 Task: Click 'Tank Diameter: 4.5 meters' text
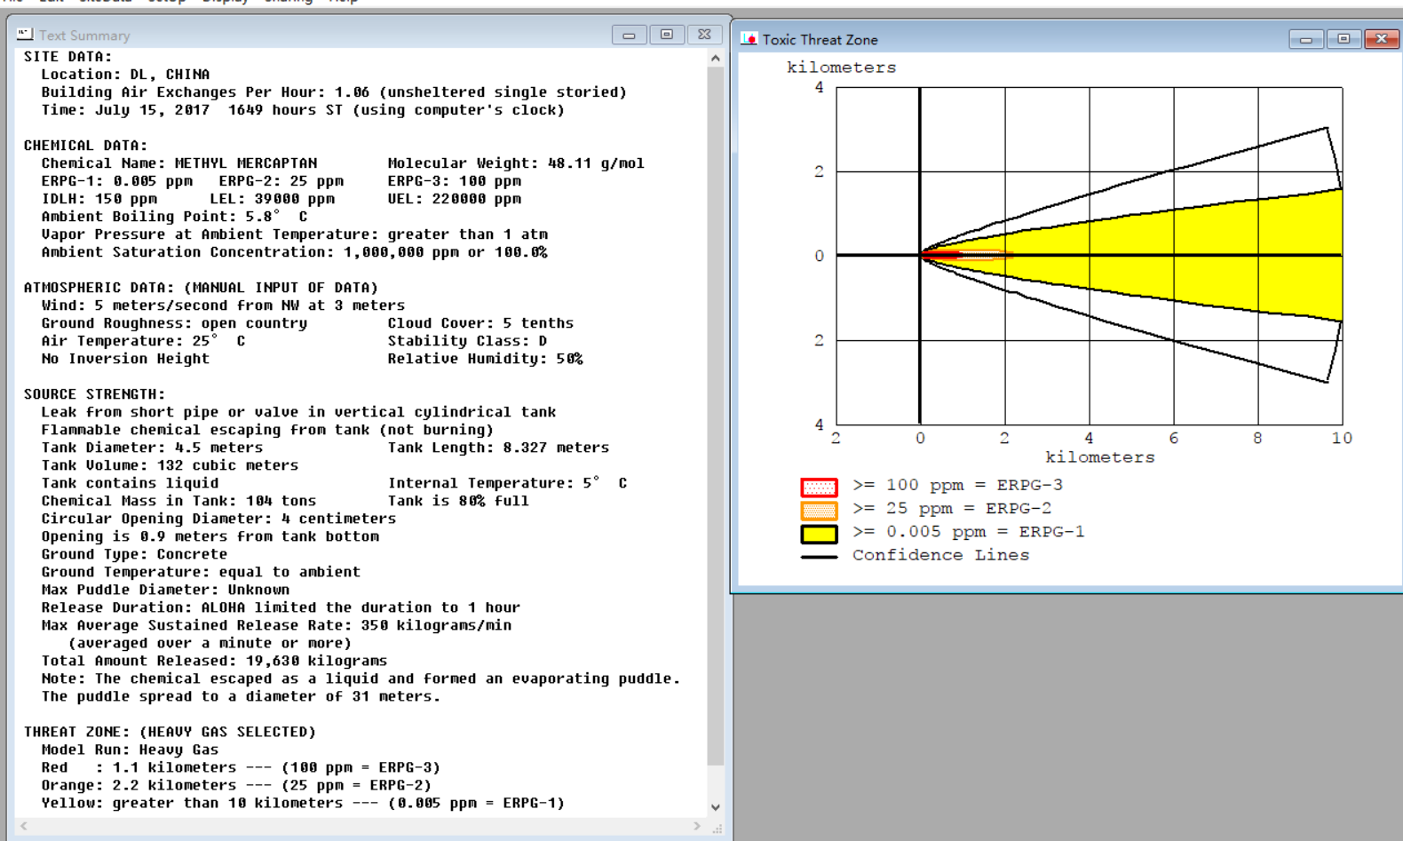tap(152, 448)
